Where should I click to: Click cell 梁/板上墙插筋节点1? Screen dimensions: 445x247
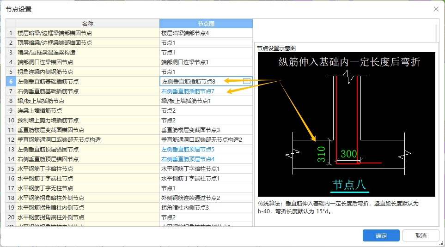click(206, 101)
